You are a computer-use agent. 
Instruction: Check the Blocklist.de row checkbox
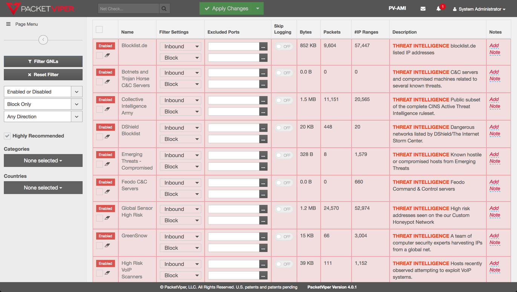tap(99, 55)
